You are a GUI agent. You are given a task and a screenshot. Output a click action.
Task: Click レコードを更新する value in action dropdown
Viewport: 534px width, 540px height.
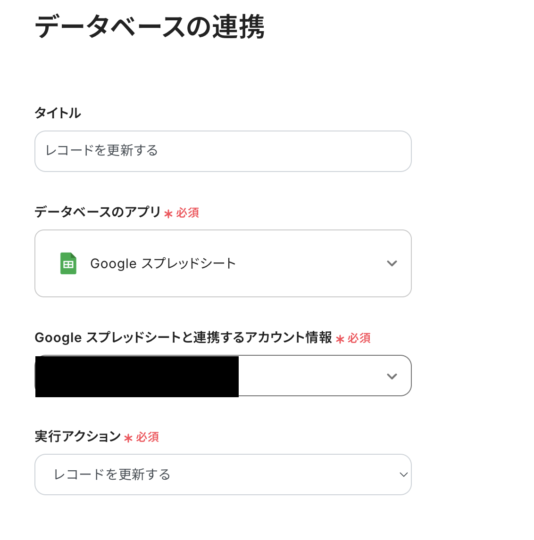[112, 475]
